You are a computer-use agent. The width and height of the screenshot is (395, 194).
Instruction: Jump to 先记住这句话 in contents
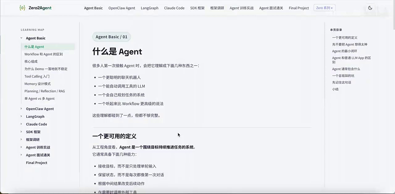(x=342, y=83)
